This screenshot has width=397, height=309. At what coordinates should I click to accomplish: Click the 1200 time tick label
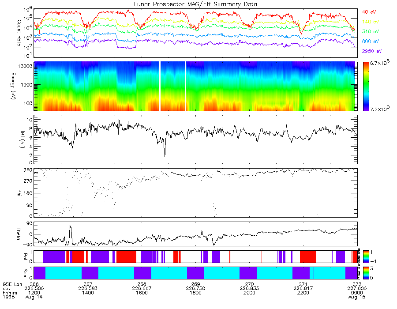tap(34, 293)
